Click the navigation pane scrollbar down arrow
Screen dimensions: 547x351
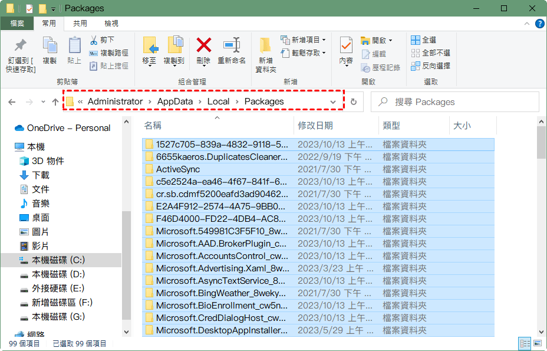click(126, 332)
